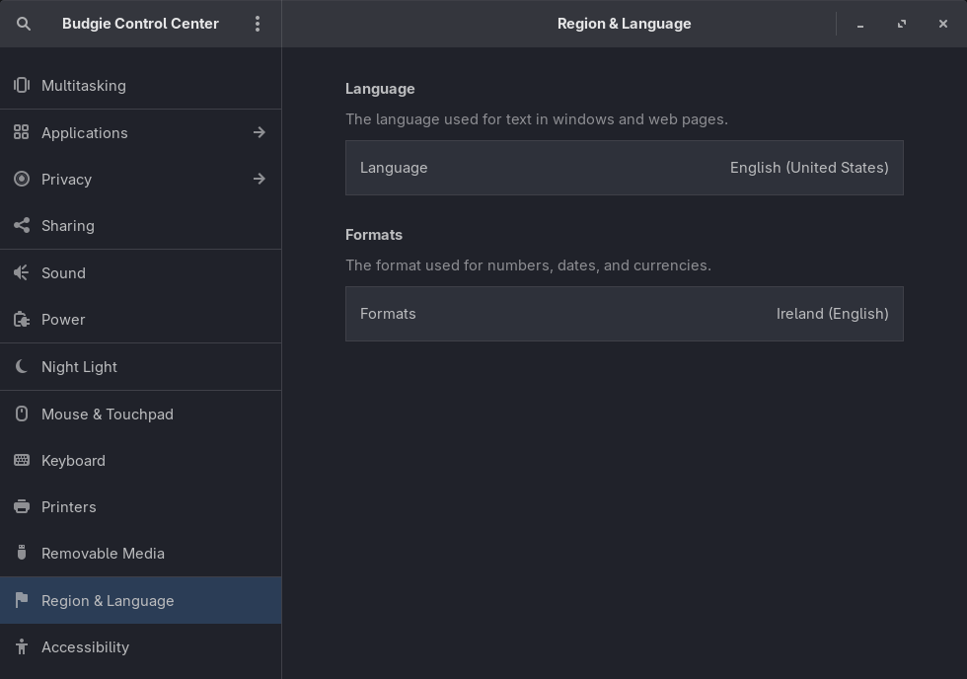Open the three-dot menu in header
Image resolution: width=967 pixels, height=679 pixels.
(258, 24)
